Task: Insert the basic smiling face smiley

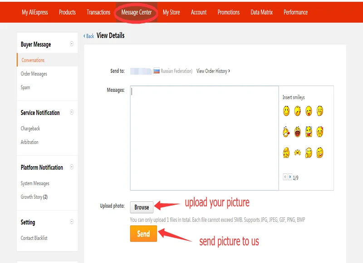Action: (286, 111)
